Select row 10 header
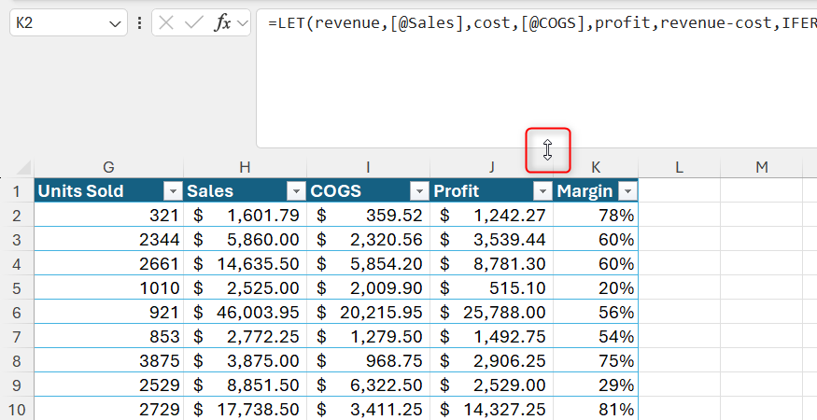 coord(17,410)
